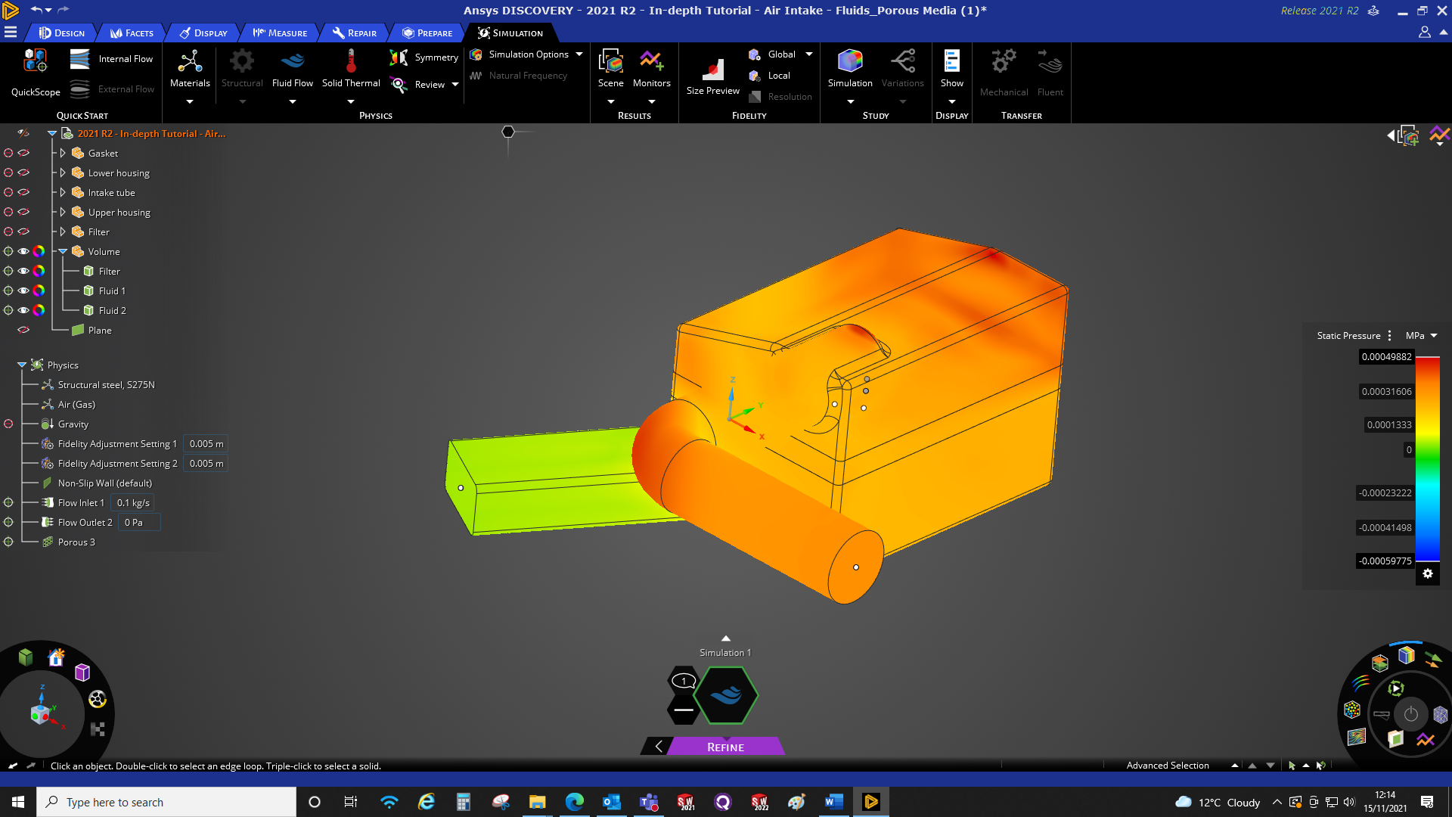Select Internal Flow quick start
This screenshot has height=817, width=1452.
(x=111, y=59)
